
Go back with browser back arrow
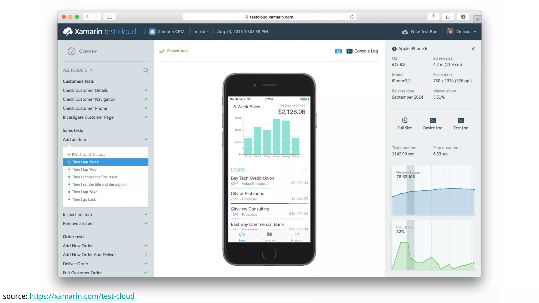(x=87, y=17)
